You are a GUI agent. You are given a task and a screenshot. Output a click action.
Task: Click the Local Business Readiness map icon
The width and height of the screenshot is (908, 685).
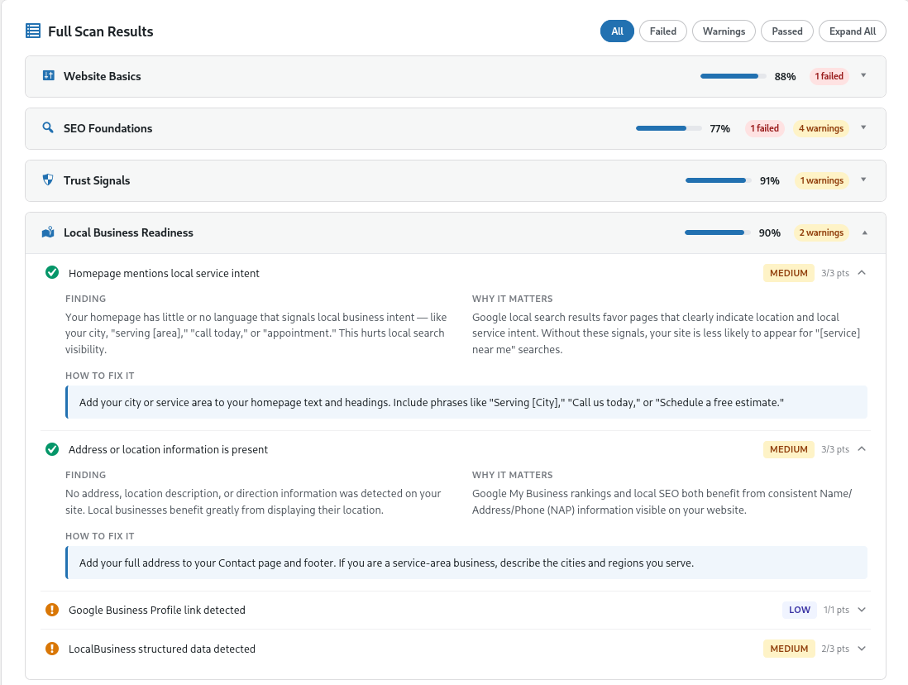[48, 232]
